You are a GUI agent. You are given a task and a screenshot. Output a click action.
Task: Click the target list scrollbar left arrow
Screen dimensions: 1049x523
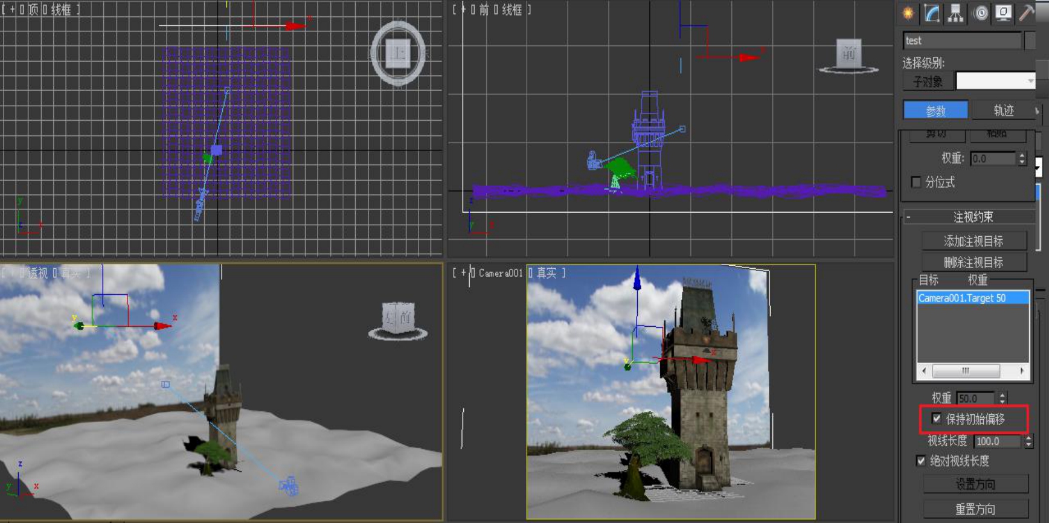(923, 371)
